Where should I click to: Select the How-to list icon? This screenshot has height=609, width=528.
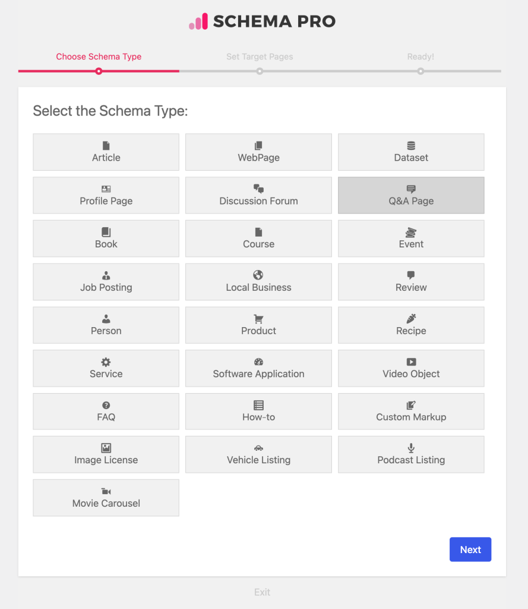click(x=258, y=405)
